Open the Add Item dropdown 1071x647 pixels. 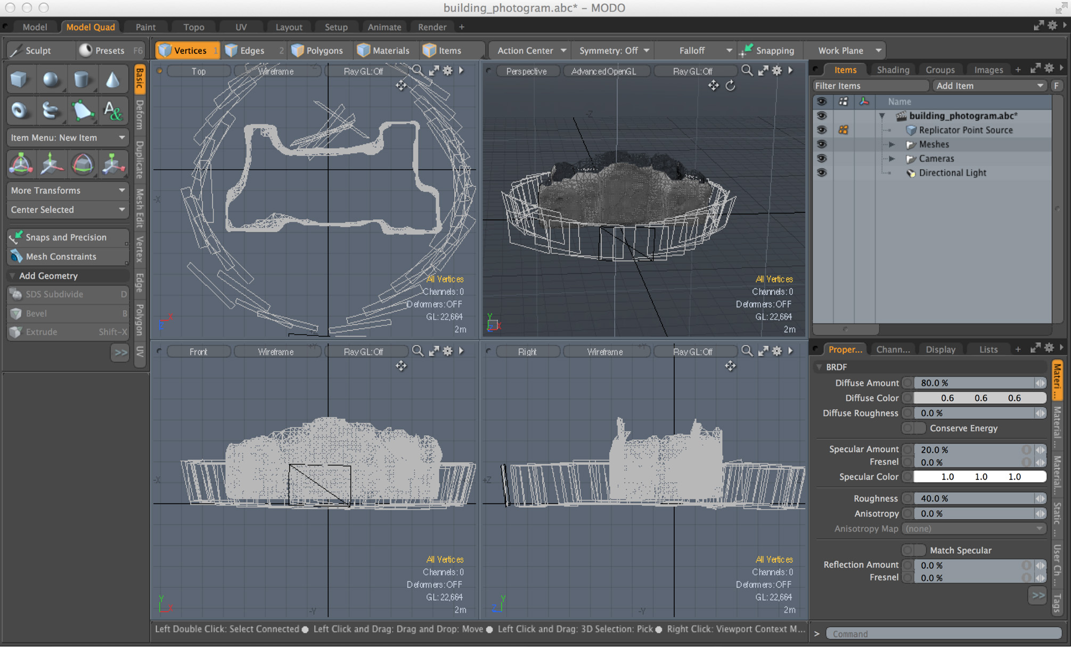tap(990, 86)
